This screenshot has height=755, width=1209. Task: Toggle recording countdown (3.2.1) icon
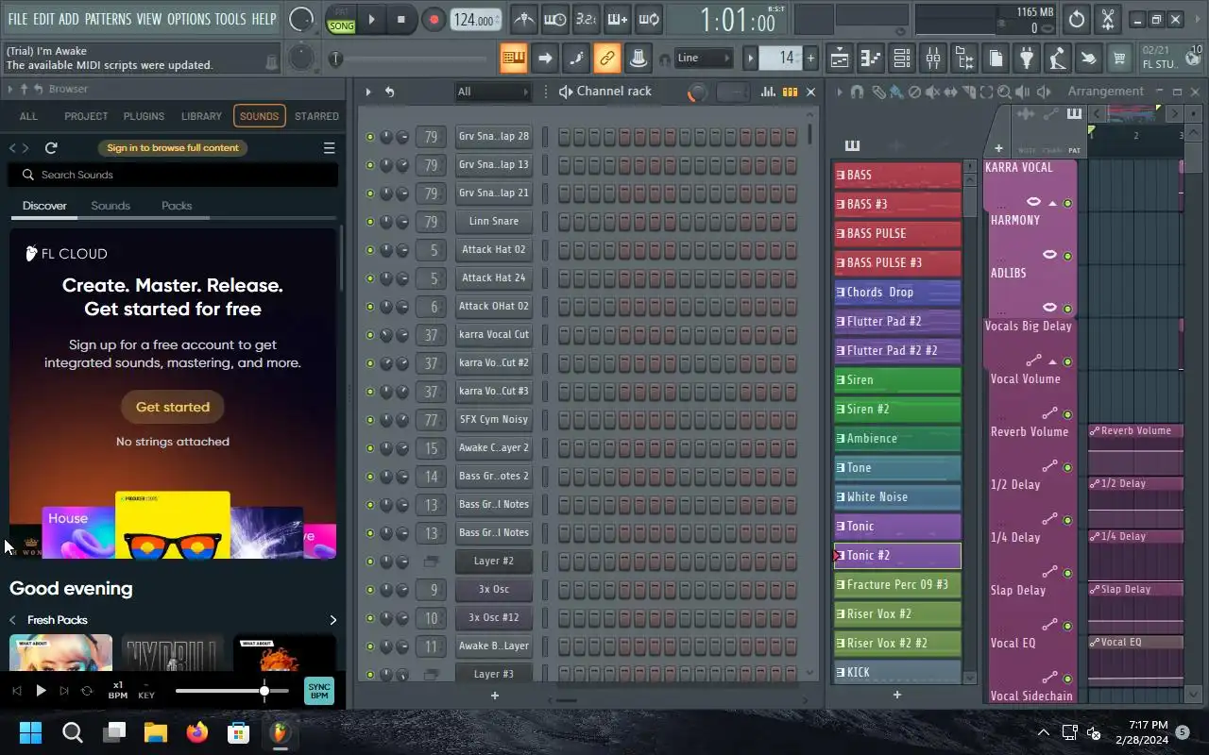pos(586,19)
